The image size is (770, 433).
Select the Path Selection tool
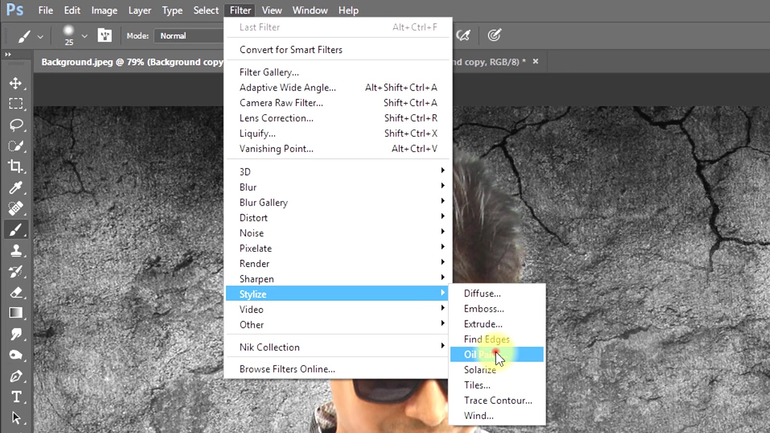click(x=15, y=418)
